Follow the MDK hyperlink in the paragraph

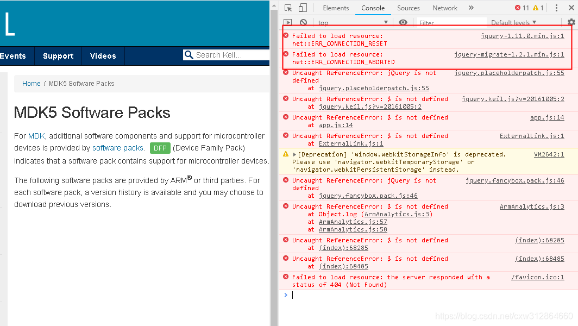[36, 136]
